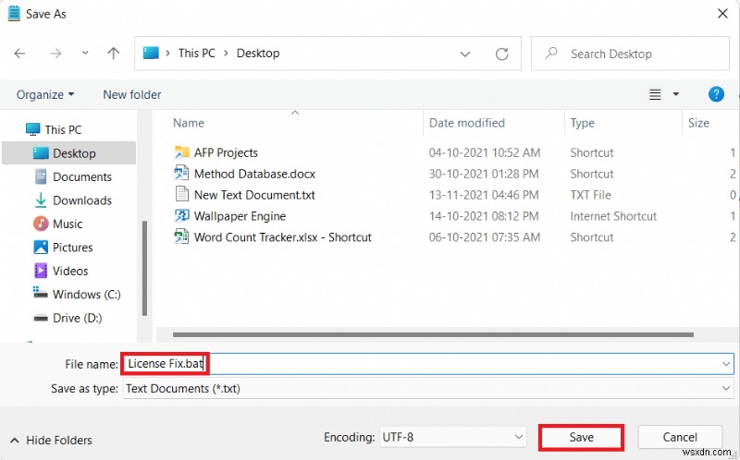The height and width of the screenshot is (460, 740).
Task: Select This PC in address breadcrumb
Action: coord(196,54)
